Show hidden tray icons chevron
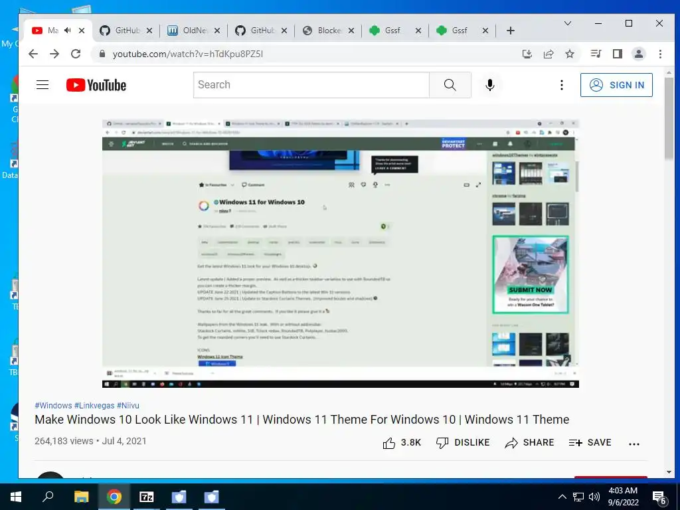The width and height of the screenshot is (680, 510). point(562,497)
